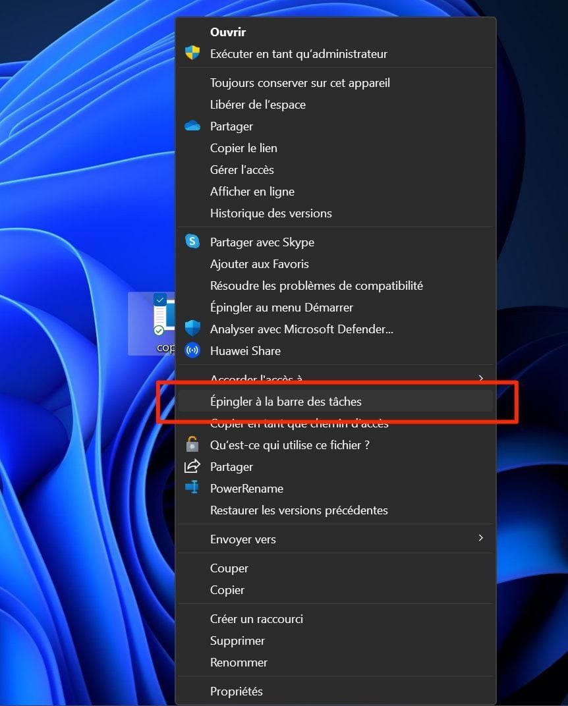568x706 pixels.
Task: Select PowerRename menu entry
Action: [335, 488]
